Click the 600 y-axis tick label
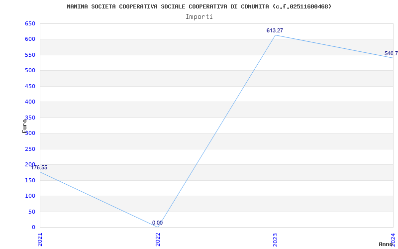Screen dimensions: 398x249 coord(30,39)
